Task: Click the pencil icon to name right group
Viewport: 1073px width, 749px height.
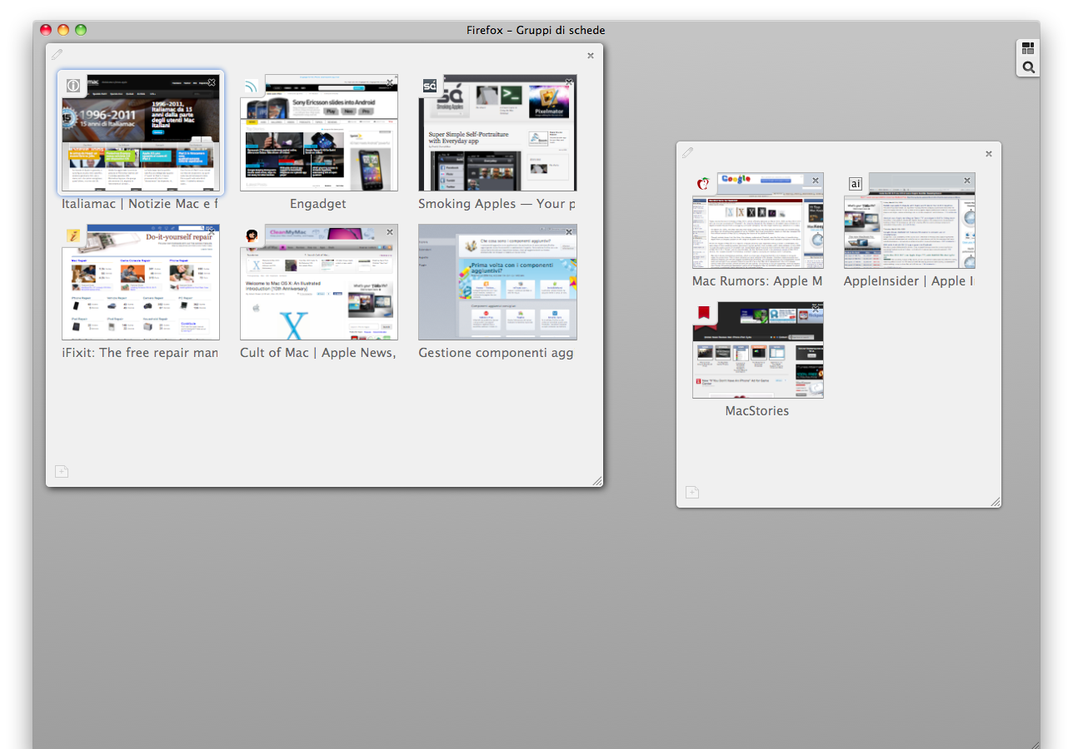Action: click(x=687, y=152)
